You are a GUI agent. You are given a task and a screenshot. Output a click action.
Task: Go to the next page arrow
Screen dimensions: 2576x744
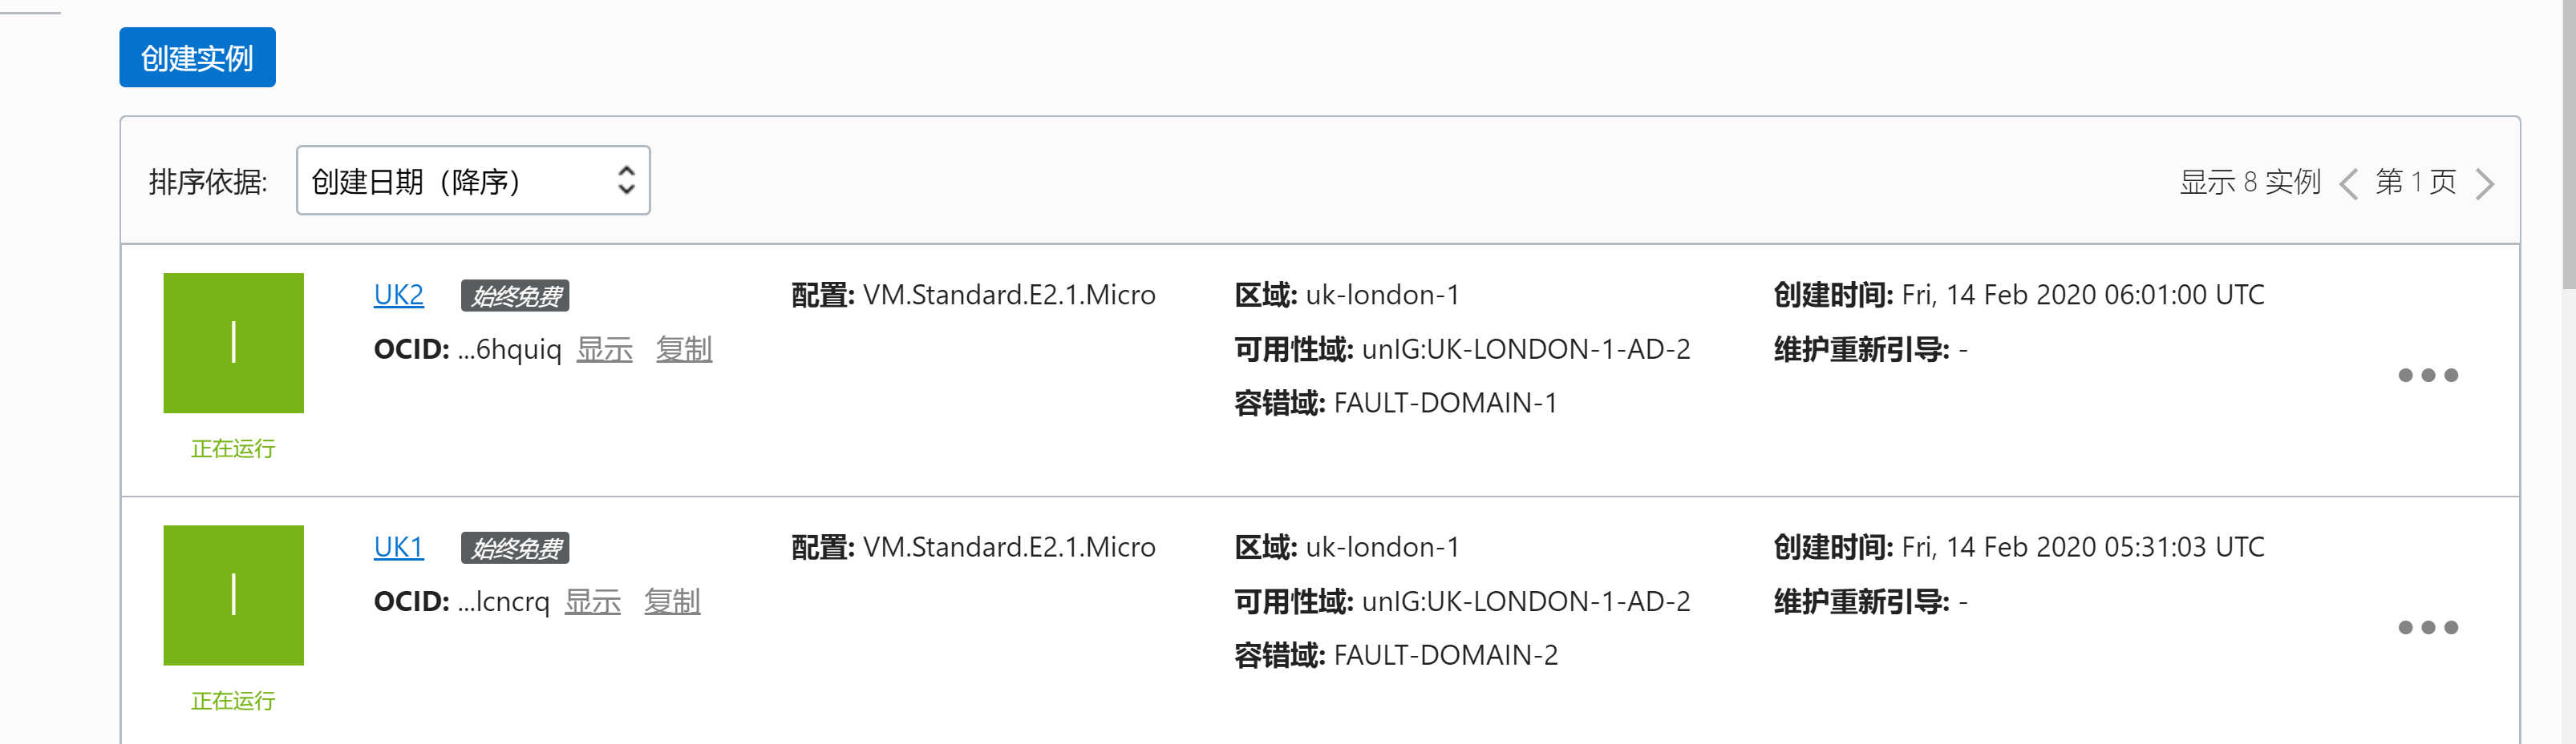click(2484, 183)
